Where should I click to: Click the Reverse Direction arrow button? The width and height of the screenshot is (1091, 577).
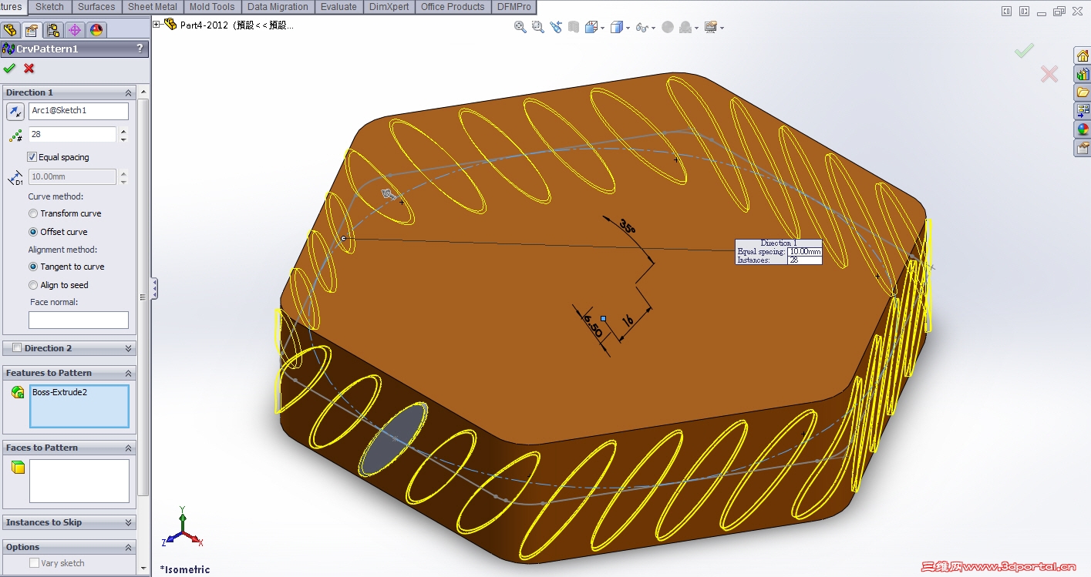(x=15, y=112)
